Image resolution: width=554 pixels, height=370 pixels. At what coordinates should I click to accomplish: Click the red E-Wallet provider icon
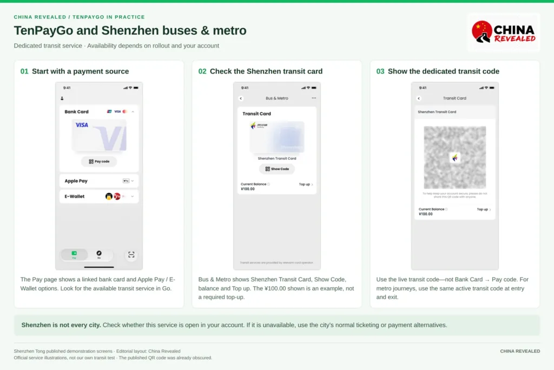point(117,196)
